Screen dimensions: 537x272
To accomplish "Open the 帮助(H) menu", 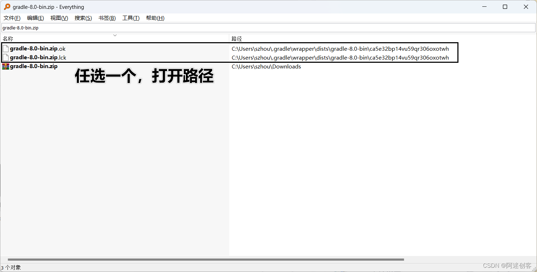I will pos(155,18).
